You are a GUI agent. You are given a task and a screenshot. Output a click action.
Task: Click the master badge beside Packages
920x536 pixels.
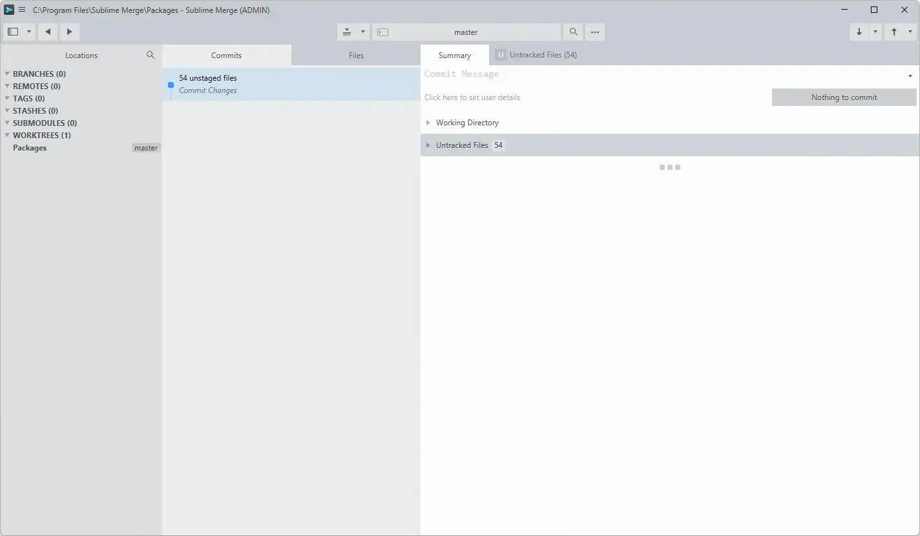[146, 148]
